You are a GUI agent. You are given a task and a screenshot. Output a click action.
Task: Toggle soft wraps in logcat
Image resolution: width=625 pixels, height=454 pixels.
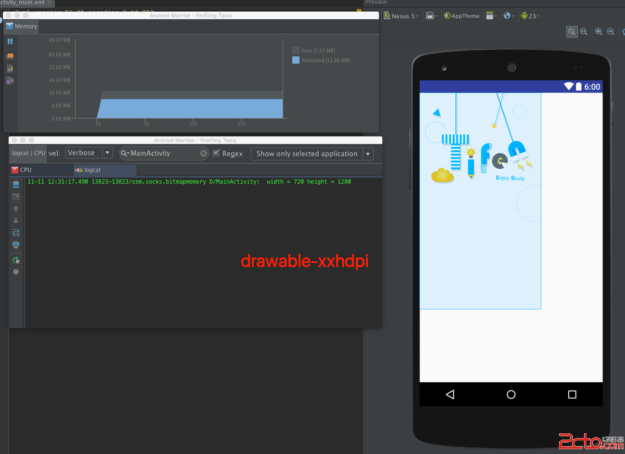pos(16,233)
